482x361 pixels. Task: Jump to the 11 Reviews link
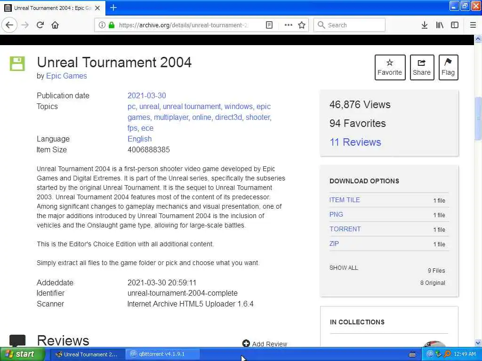[355, 142]
